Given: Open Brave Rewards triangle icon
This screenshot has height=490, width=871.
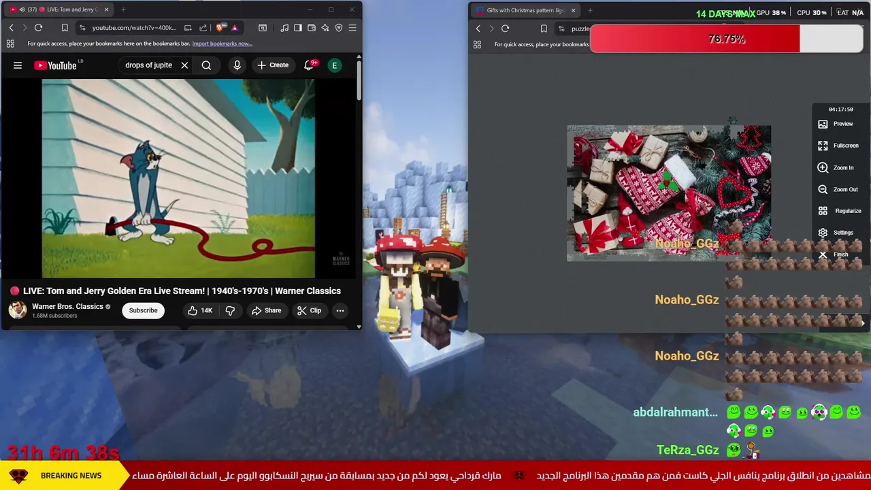Looking at the screenshot, I should point(234,28).
